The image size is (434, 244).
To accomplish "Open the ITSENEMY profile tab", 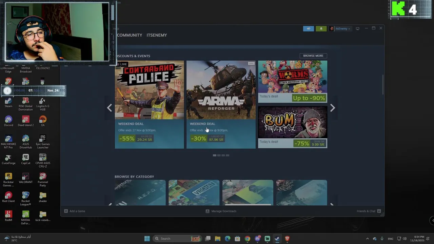I will click(x=157, y=35).
